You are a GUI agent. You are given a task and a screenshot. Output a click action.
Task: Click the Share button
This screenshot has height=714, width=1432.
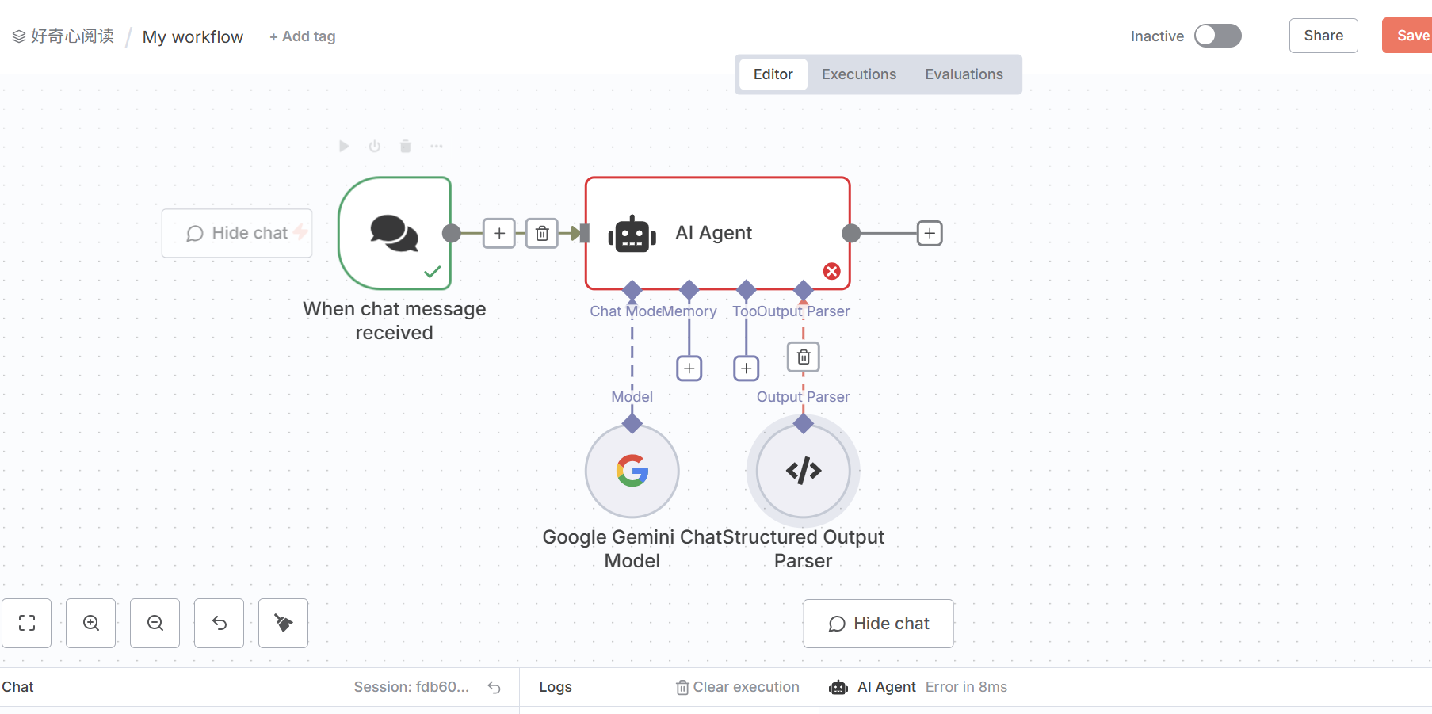1323,36
